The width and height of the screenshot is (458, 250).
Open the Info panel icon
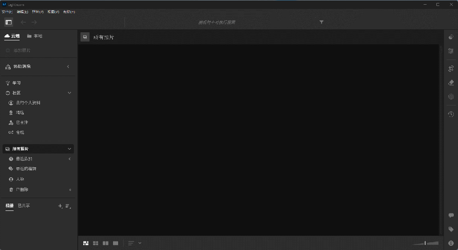coord(451,243)
